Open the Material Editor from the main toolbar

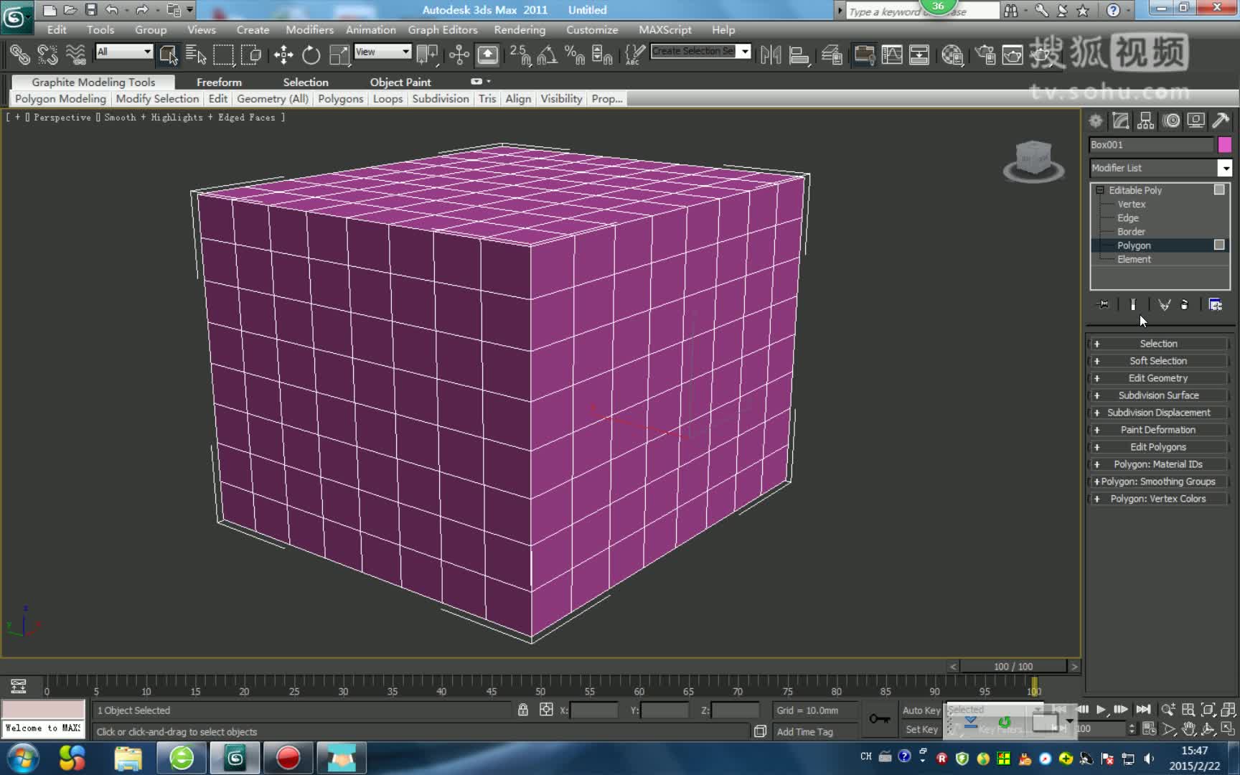tap(953, 55)
